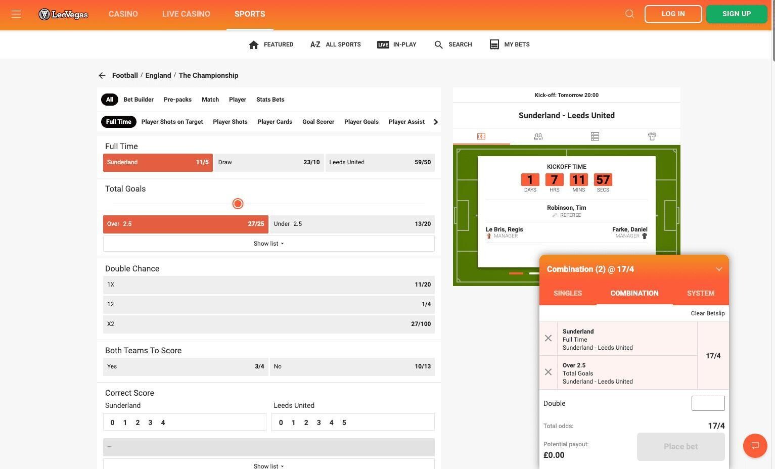Open the league table tab icon
Viewport: 775px width, 469px height.
595,136
